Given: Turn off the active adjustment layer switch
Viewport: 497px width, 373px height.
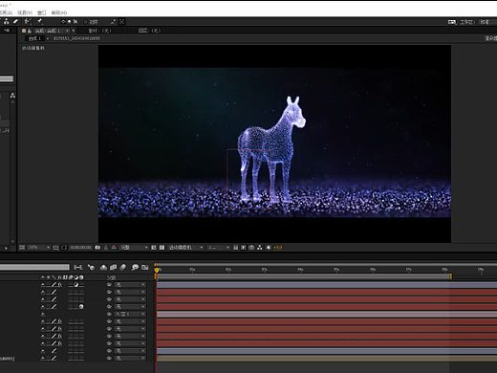Looking at the screenshot, I should point(76,285).
